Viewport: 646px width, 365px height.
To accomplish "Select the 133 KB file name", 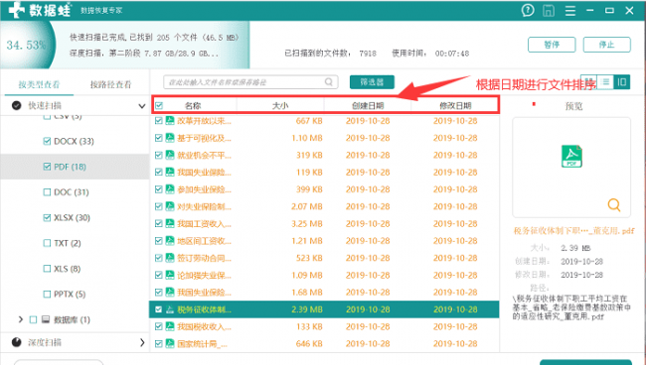I will coord(205,326).
